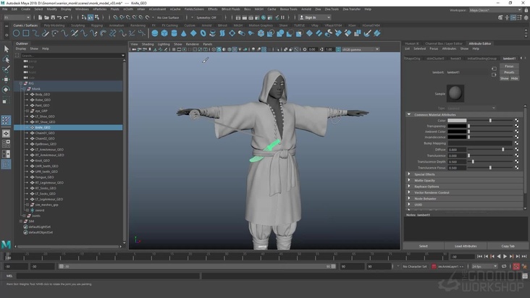Click the Maya logo icon at bottom left
Screen dimensions: 530x298
6,244
